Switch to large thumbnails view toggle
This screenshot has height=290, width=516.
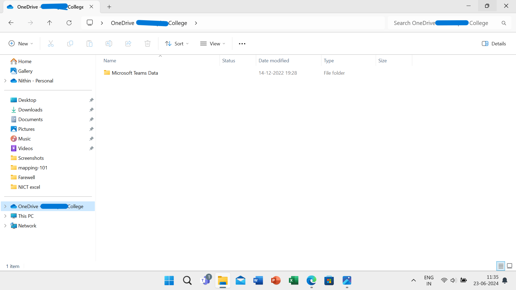tap(509, 266)
